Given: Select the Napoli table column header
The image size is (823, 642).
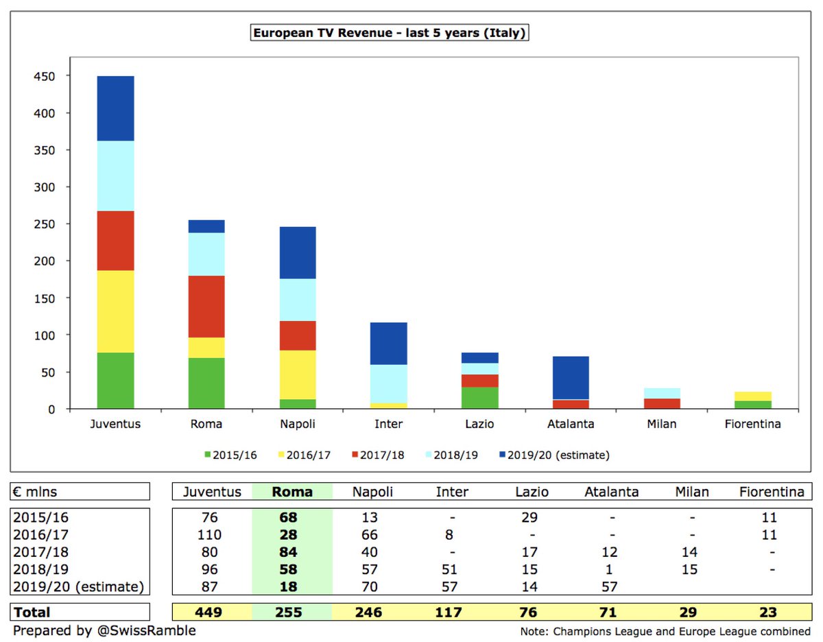Looking at the screenshot, I should [x=372, y=492].
